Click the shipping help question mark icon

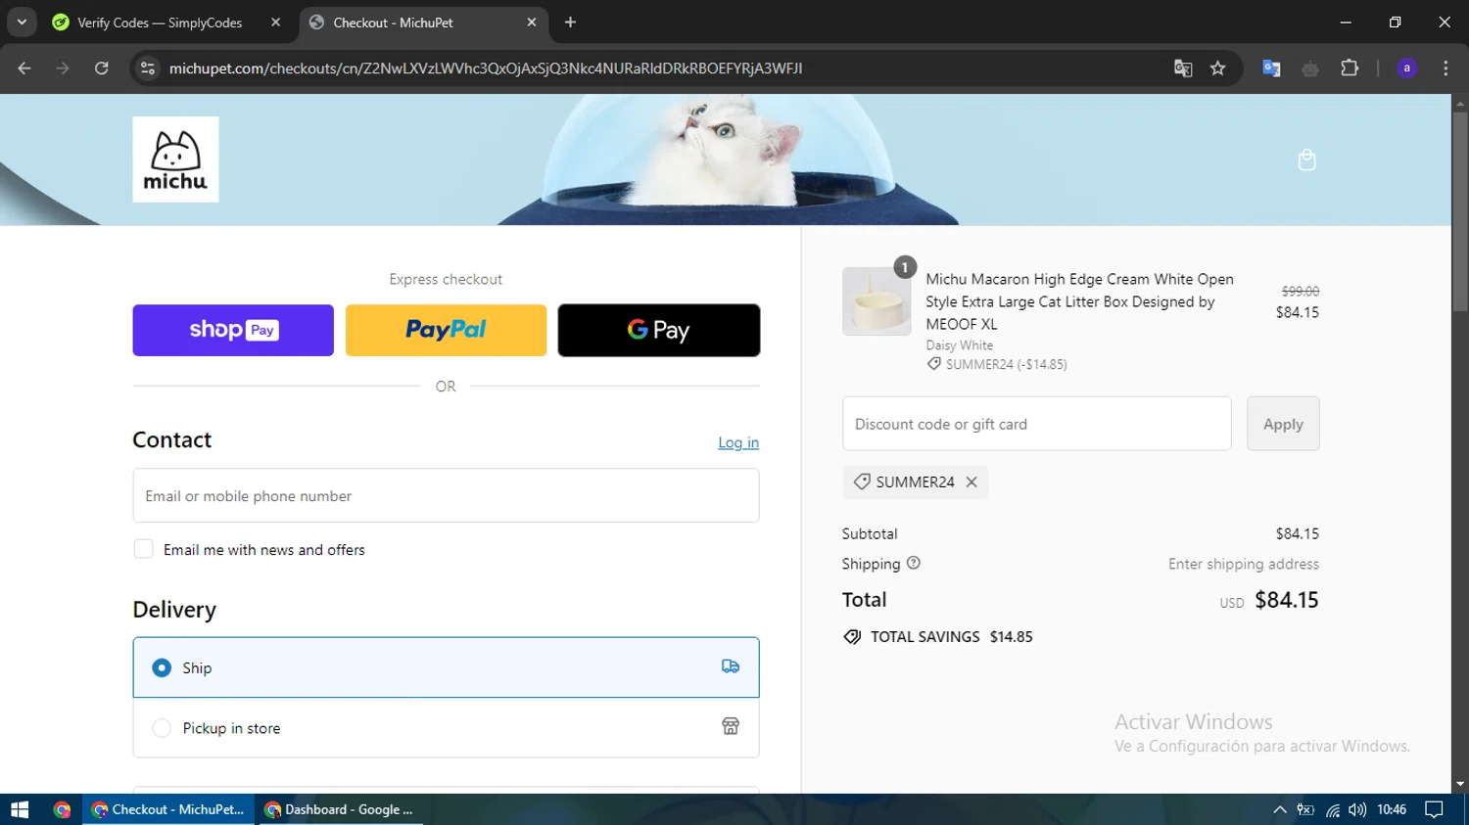(x=914, y=563)
